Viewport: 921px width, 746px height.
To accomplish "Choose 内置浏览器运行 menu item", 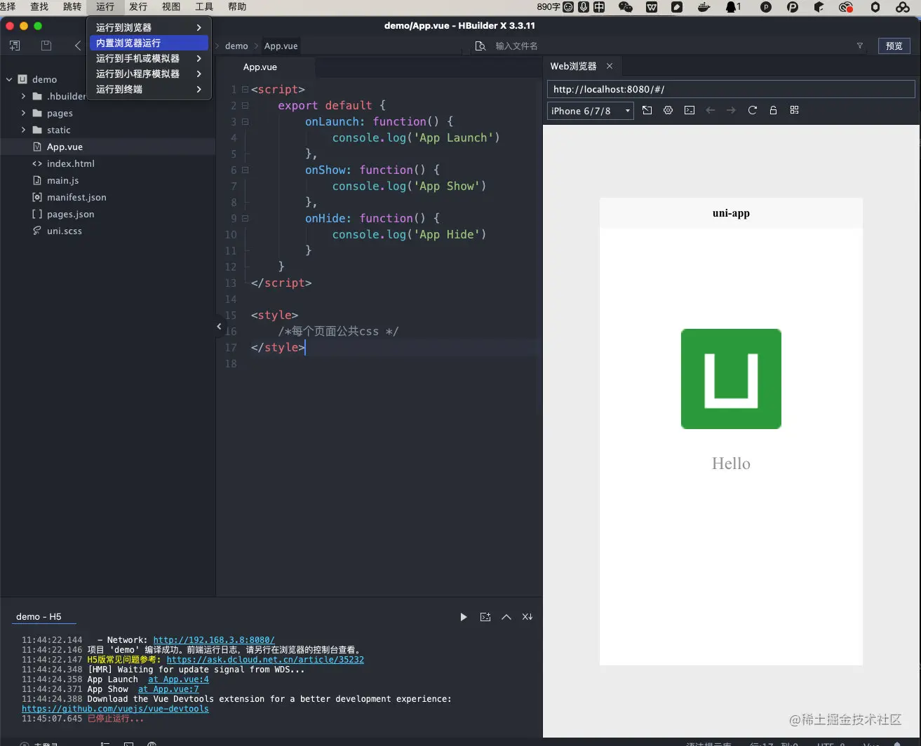I will [149, 43].
